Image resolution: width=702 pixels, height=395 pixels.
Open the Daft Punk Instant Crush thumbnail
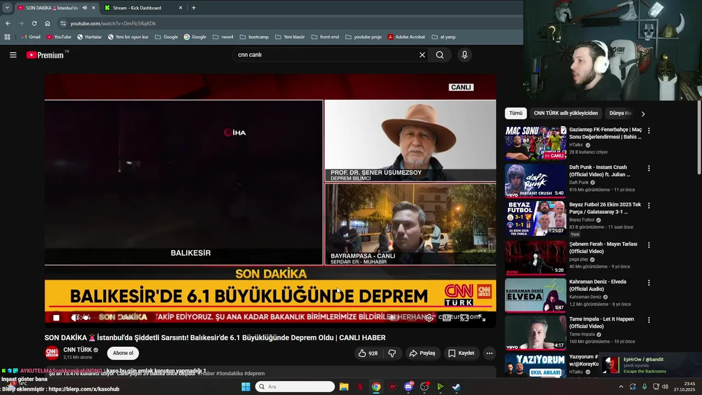[x=535, y=180]
